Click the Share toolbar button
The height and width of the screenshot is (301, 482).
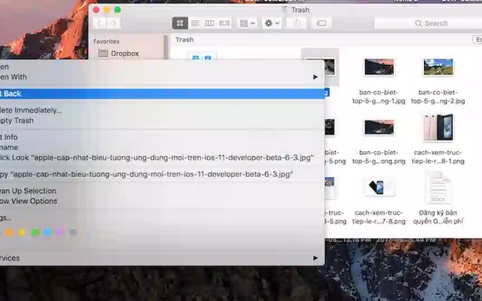(296, 23)
